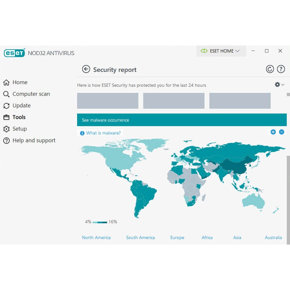This screenshot has height=290, width=290.
Task: Select the Australia region link
Action: coord(273,237)
